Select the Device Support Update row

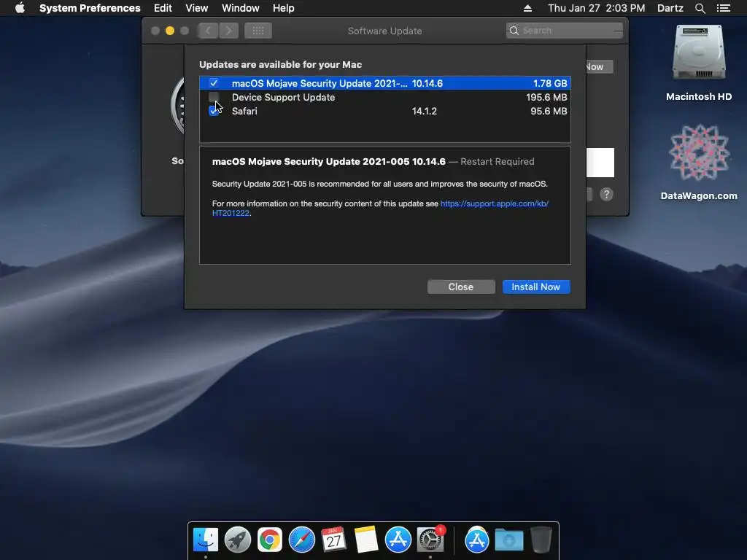point(385,97)
